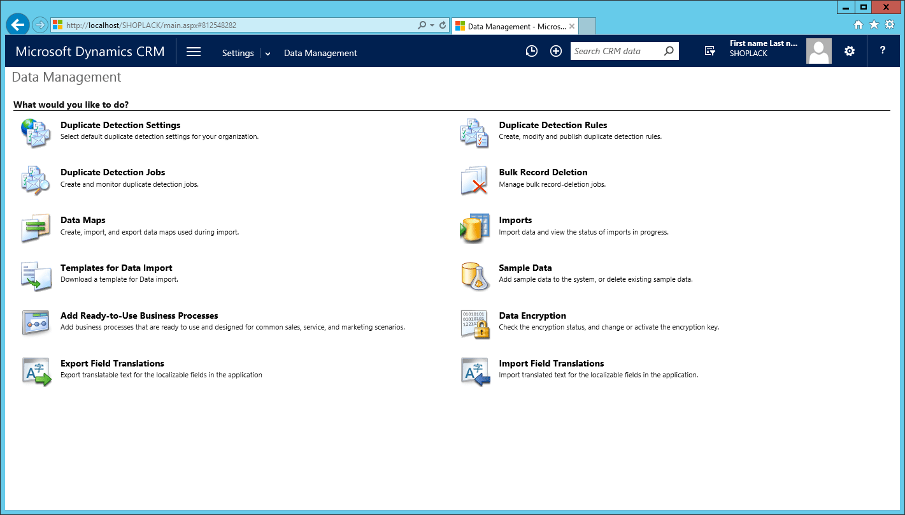Open recently viewed items clock icon
Screen dimensions: 905x515
[532, 51]
